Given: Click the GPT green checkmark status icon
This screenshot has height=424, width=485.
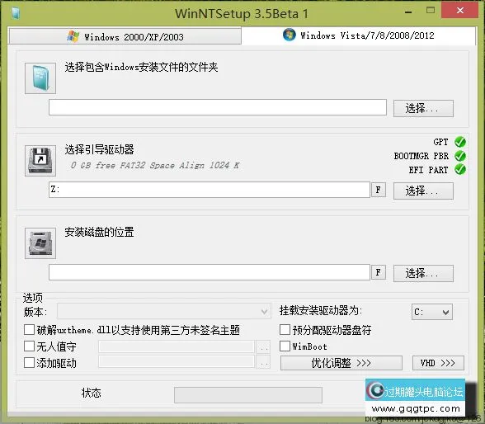Looking at the screenshot, I should pos(460,142).
